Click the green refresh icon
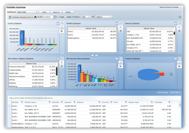The image size is (189, 133). click(10, 17)
